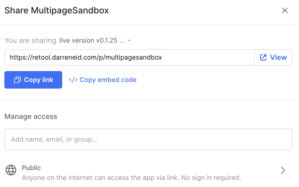
Task: Click the copy icon inside Copy link
Action: [x=17, y=80]
